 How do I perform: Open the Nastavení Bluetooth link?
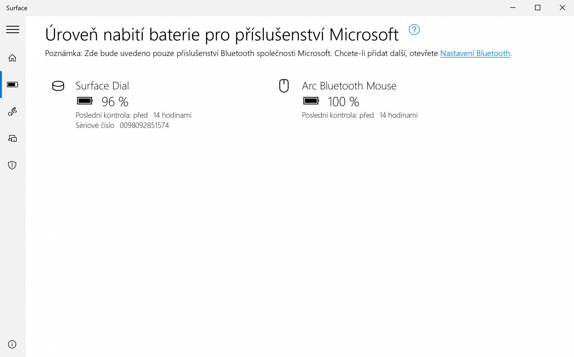click(475, 53)
